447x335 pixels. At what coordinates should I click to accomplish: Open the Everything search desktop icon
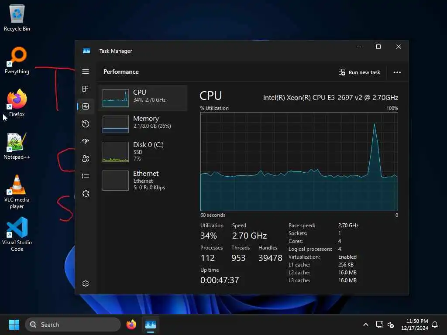tap(17, 60)
